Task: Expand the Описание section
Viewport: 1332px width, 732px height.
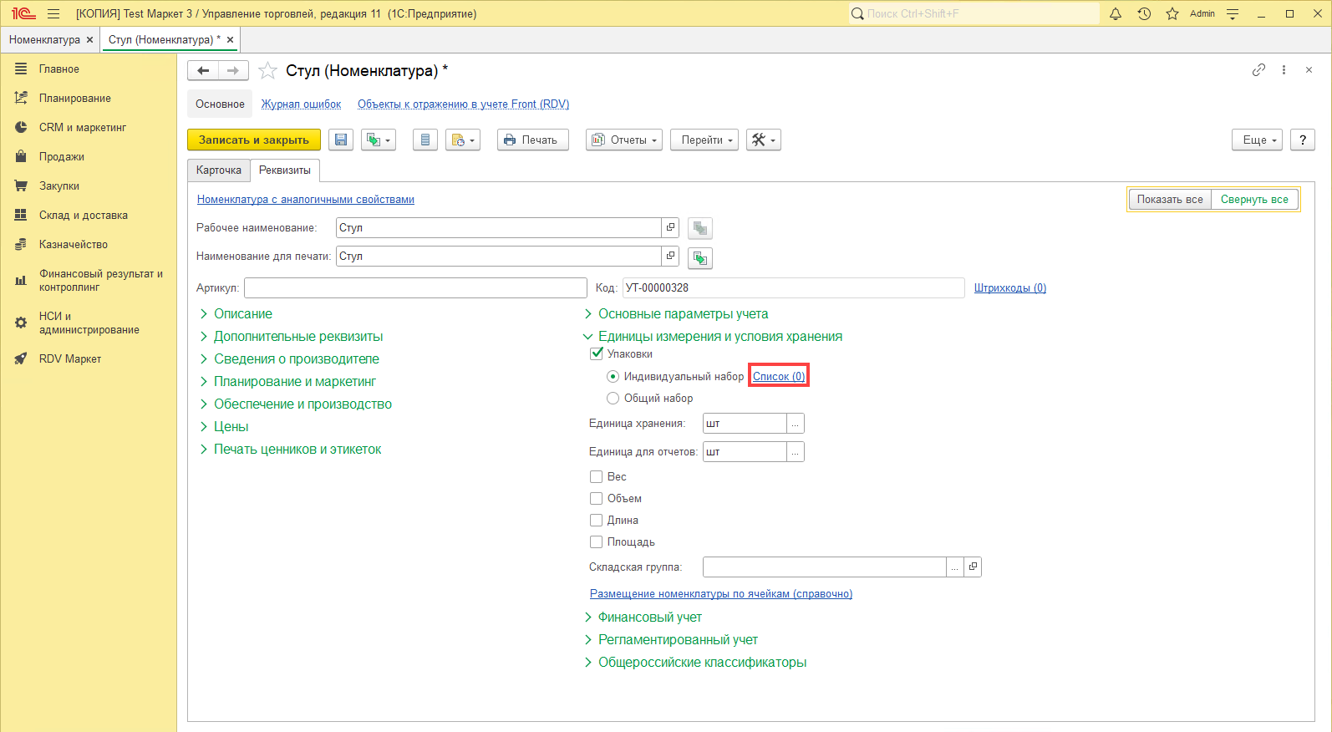Action: [242, 314]
